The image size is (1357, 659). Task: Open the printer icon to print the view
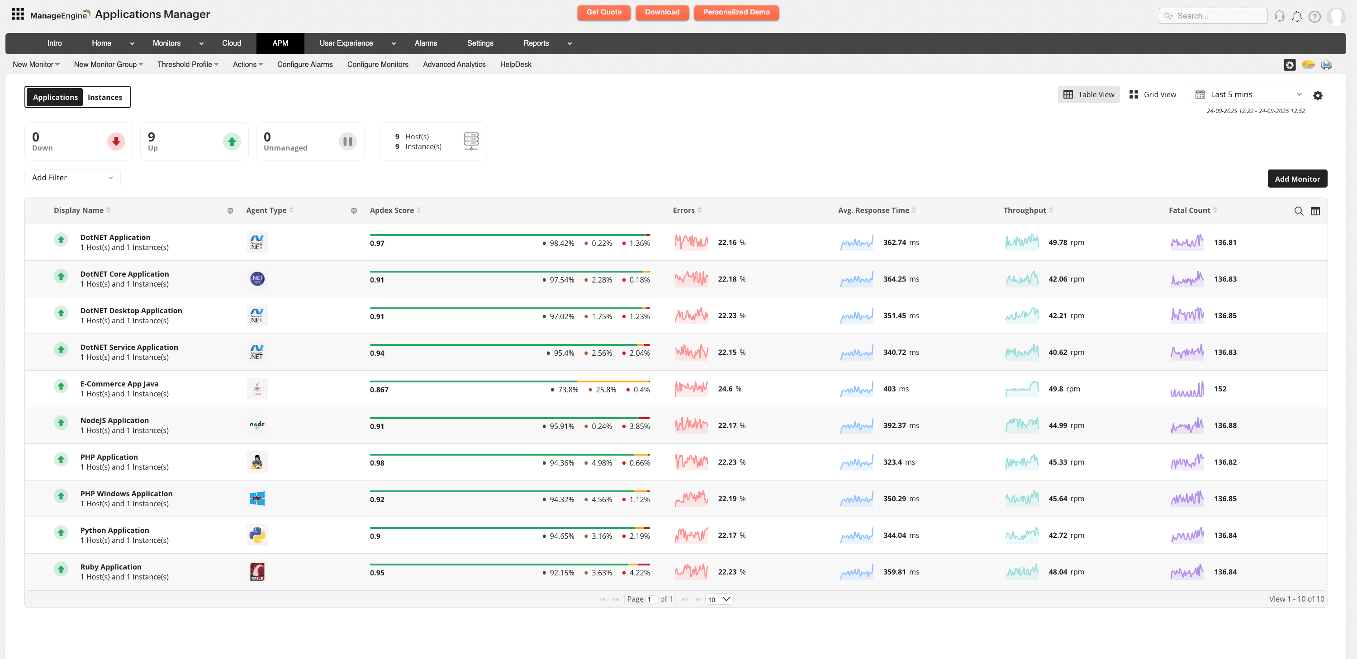[x=1327, y=64]
